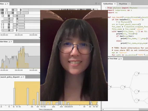
Task: Close the 'tion View' panel
Action: 11,42
